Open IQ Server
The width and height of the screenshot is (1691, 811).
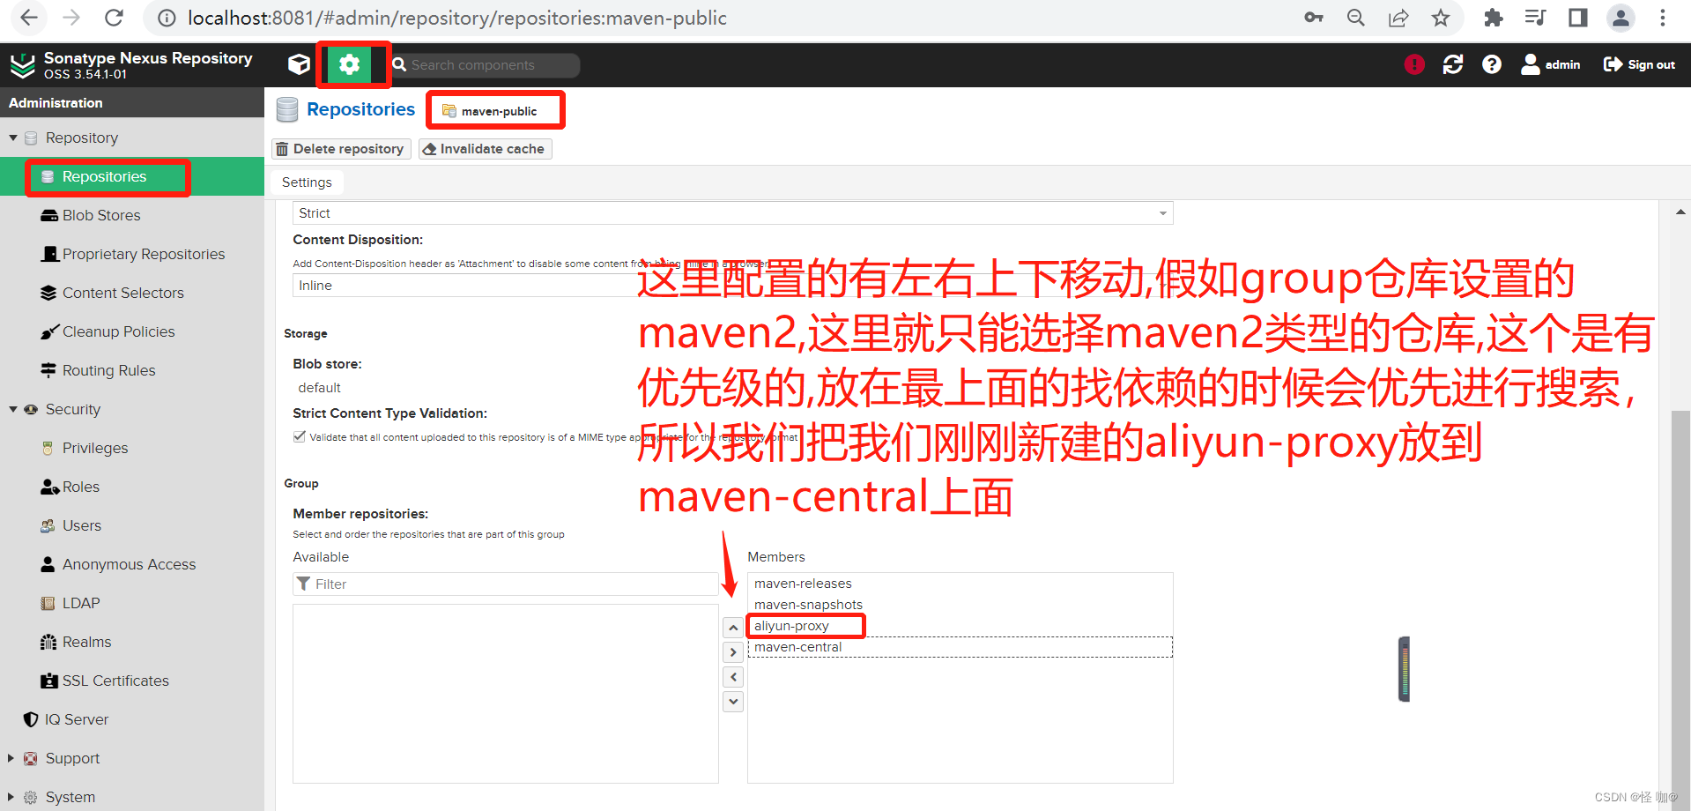click(x=132, y=719)
